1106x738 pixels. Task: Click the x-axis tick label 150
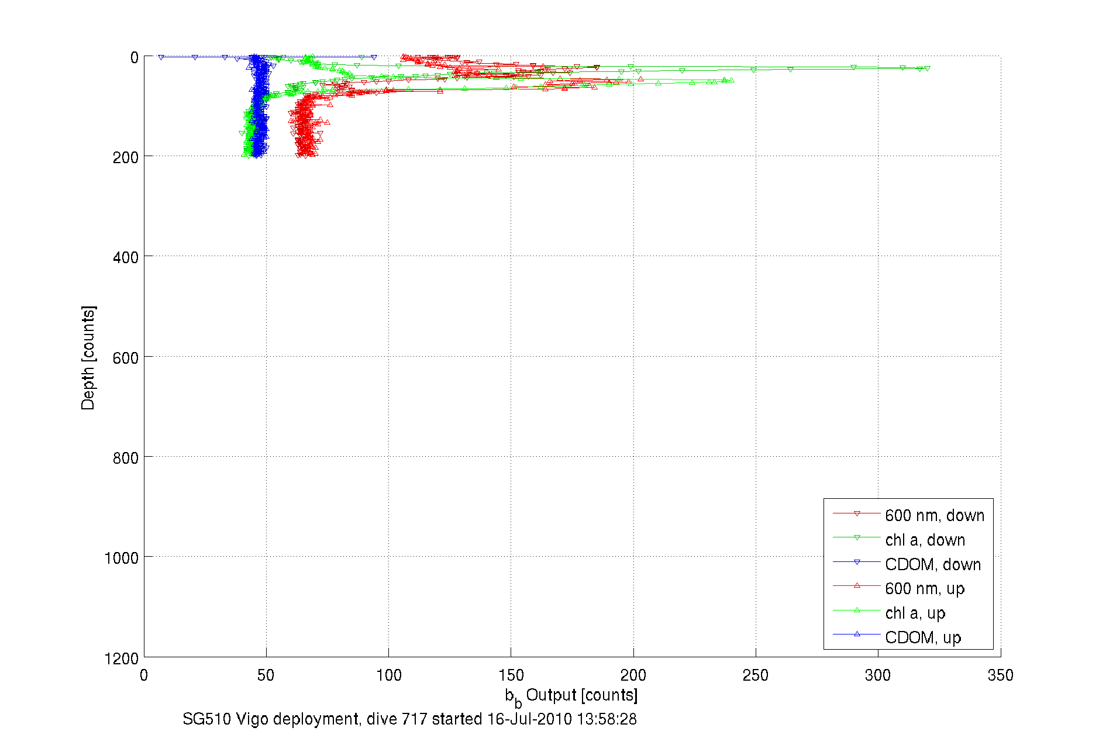click(x=511, y=675)
